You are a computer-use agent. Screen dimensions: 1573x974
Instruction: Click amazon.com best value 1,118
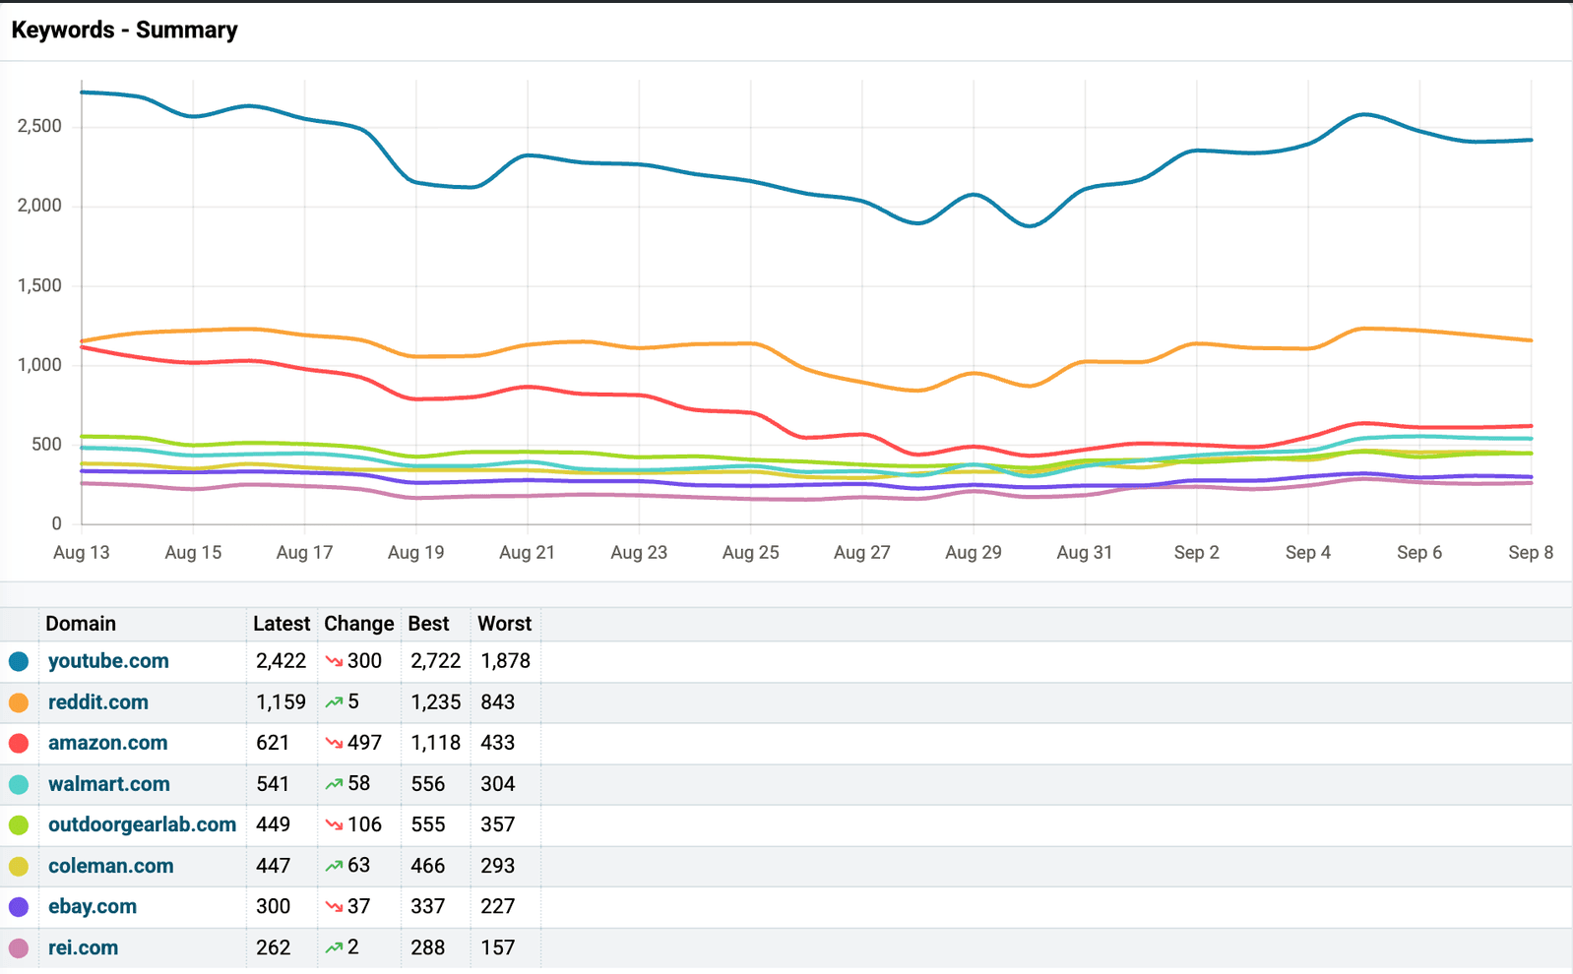(x=436, y=743)
